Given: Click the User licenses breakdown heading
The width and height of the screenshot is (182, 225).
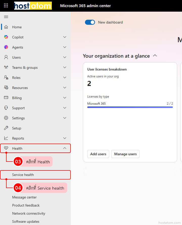Looking at the screenshot, I should tap(107, 69).
